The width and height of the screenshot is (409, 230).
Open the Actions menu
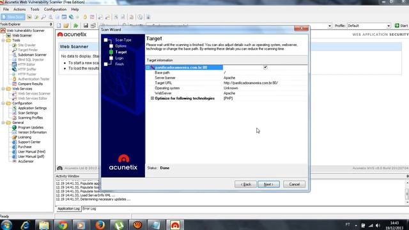[20, 10]
